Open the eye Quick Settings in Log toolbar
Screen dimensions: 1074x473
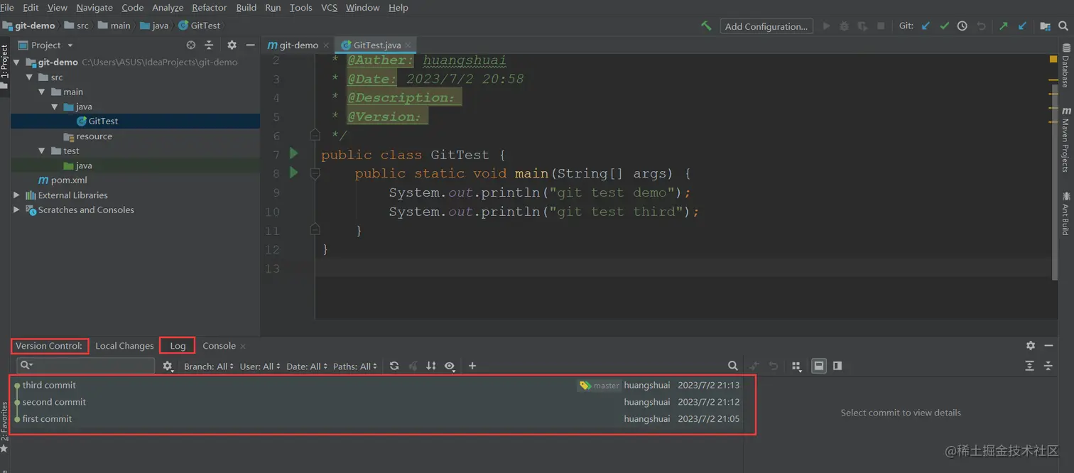point(450,366)
